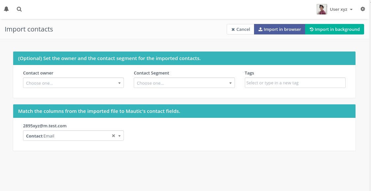Expand the Contact Email mapping arrow

coord(120,136)
